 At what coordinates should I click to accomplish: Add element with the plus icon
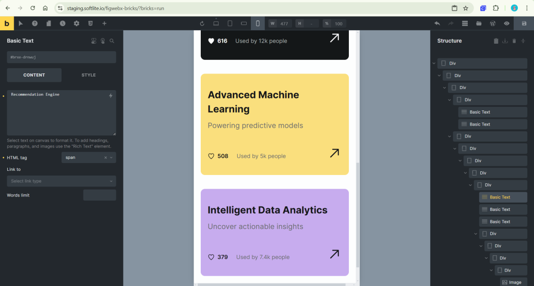click(x=104, y=23)
